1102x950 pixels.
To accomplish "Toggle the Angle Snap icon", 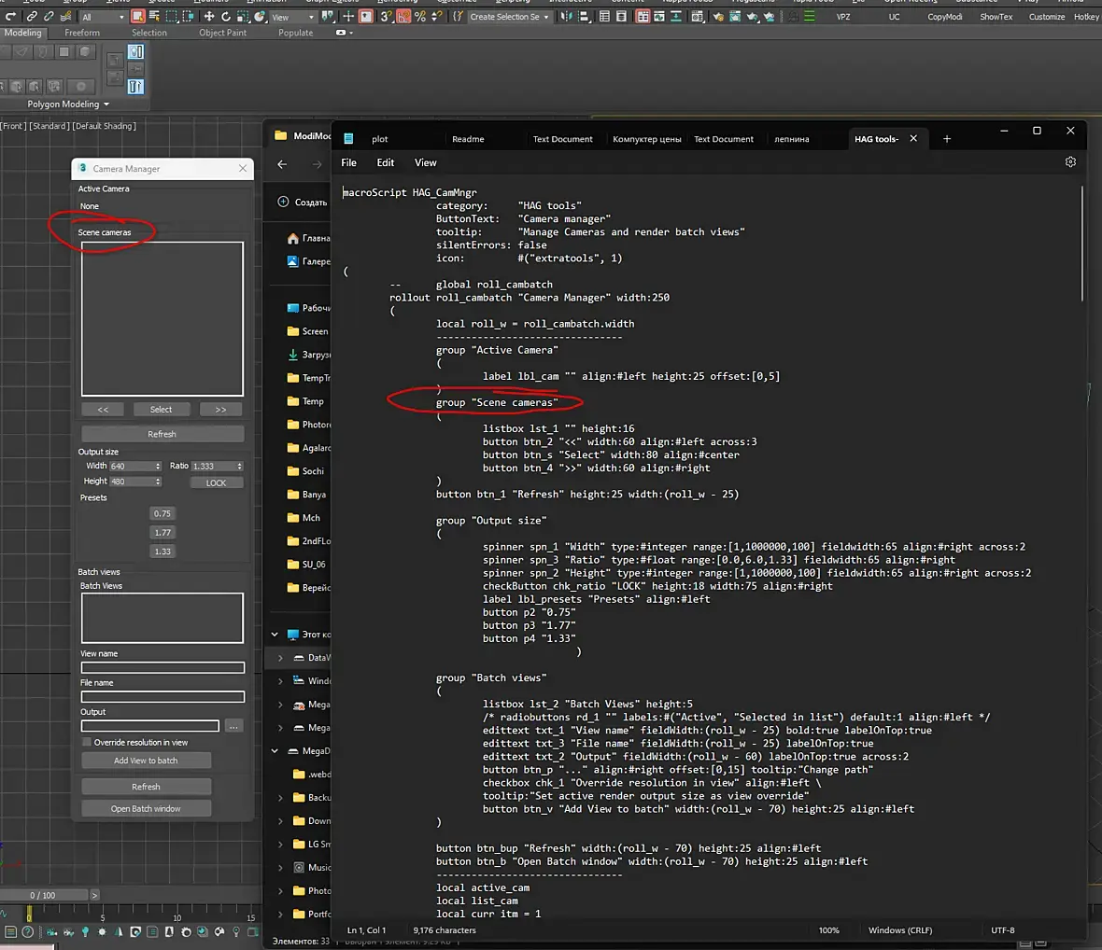I will (x=403, y=17).
